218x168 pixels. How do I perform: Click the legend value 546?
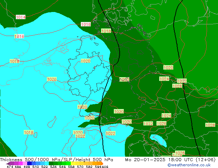click(x=62, y=167)
